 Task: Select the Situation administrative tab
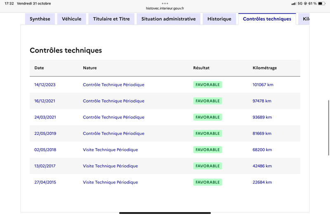tap(168, 19)
